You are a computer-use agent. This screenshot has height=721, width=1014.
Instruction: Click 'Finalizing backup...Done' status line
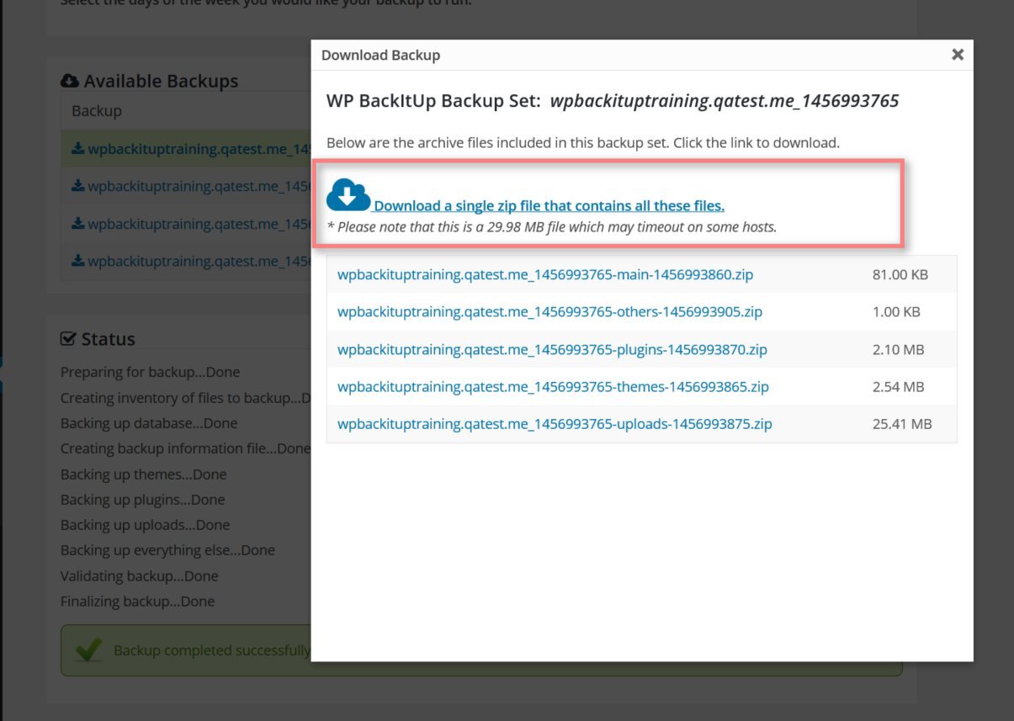[138, 602]
